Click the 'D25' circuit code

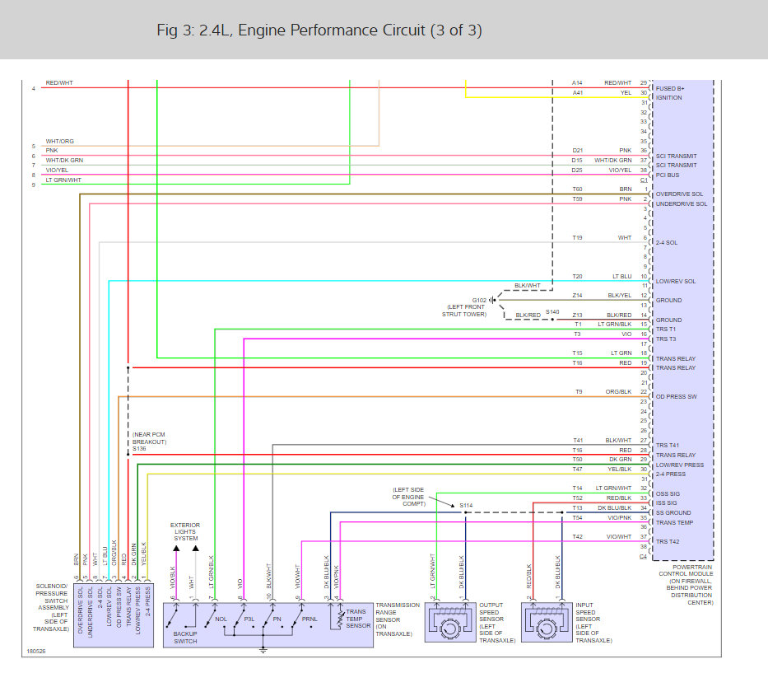pos(577,170)
